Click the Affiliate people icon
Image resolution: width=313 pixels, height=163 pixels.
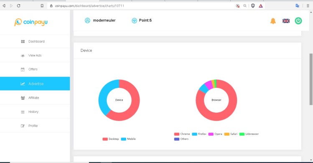pos(23,98)
